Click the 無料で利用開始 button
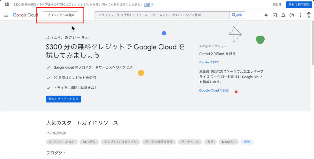Screen dimensions: 314x159 coord(299,4)
